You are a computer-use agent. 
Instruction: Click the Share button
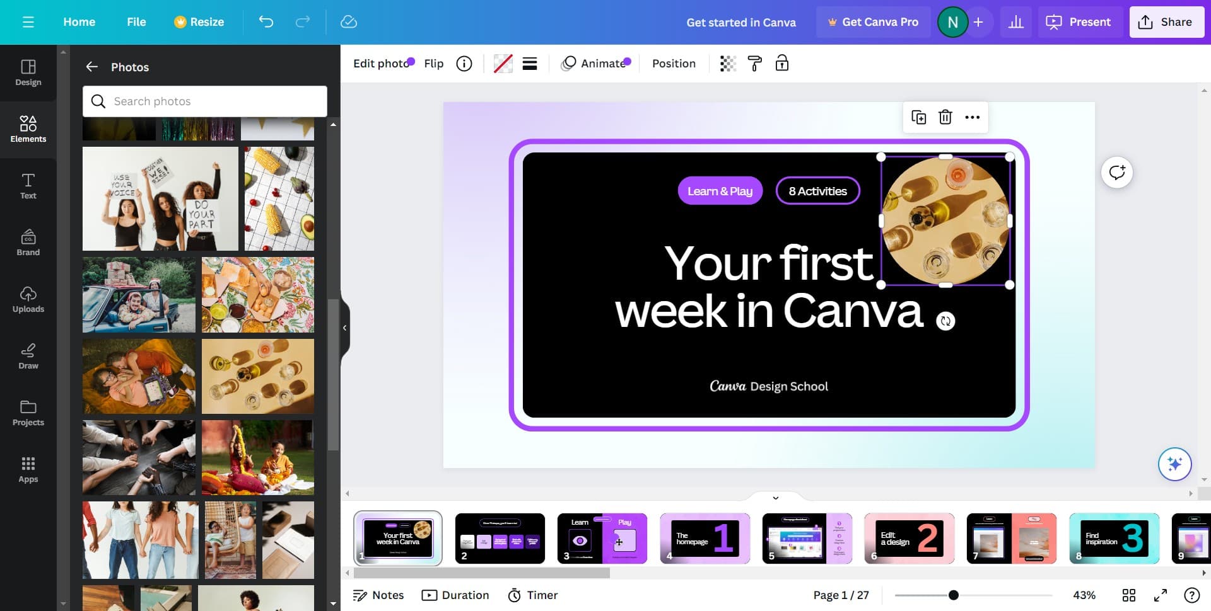1166,22
